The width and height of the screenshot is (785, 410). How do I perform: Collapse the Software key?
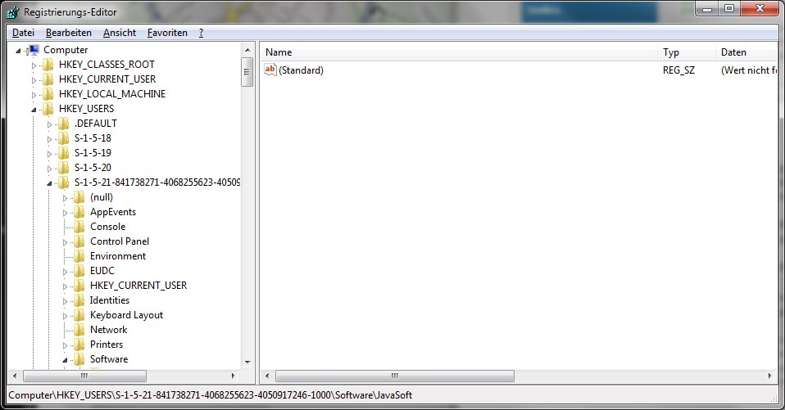[66, 359]
